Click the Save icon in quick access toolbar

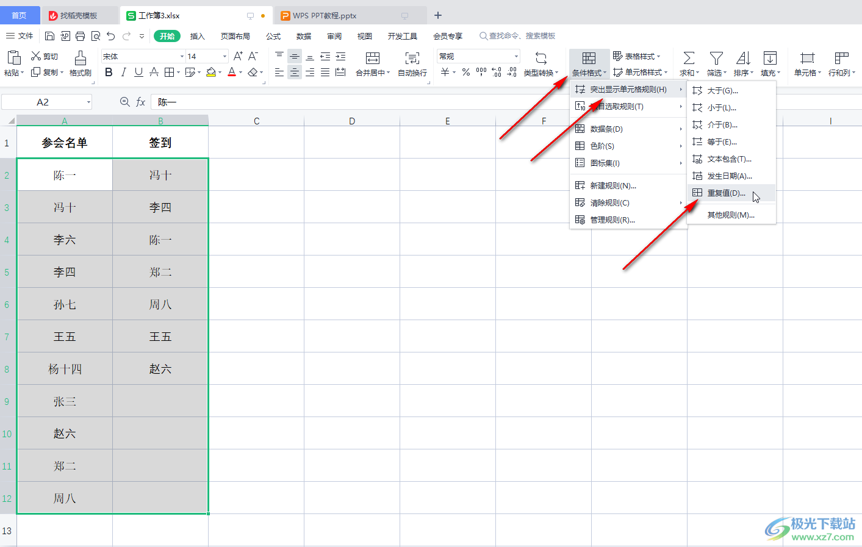50,36
